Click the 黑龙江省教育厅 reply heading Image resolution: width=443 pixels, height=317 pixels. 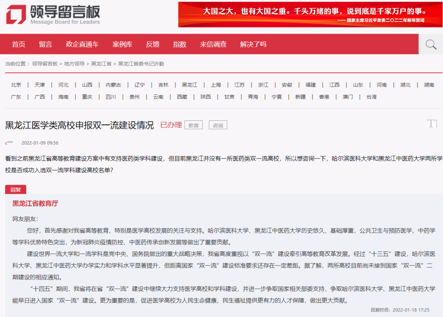pyautogui.click(x=35, y=203)
